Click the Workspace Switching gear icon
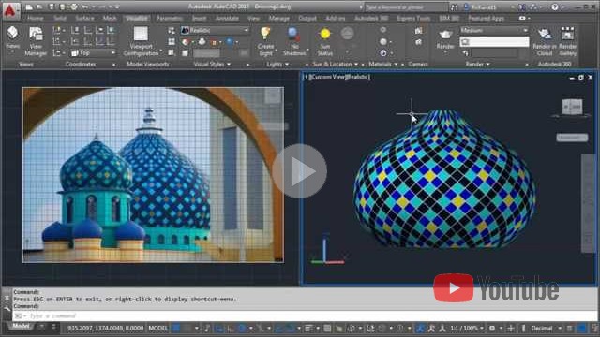Viewport: 600px width, 337px height. pyautogui.click(x=492, y=328)
